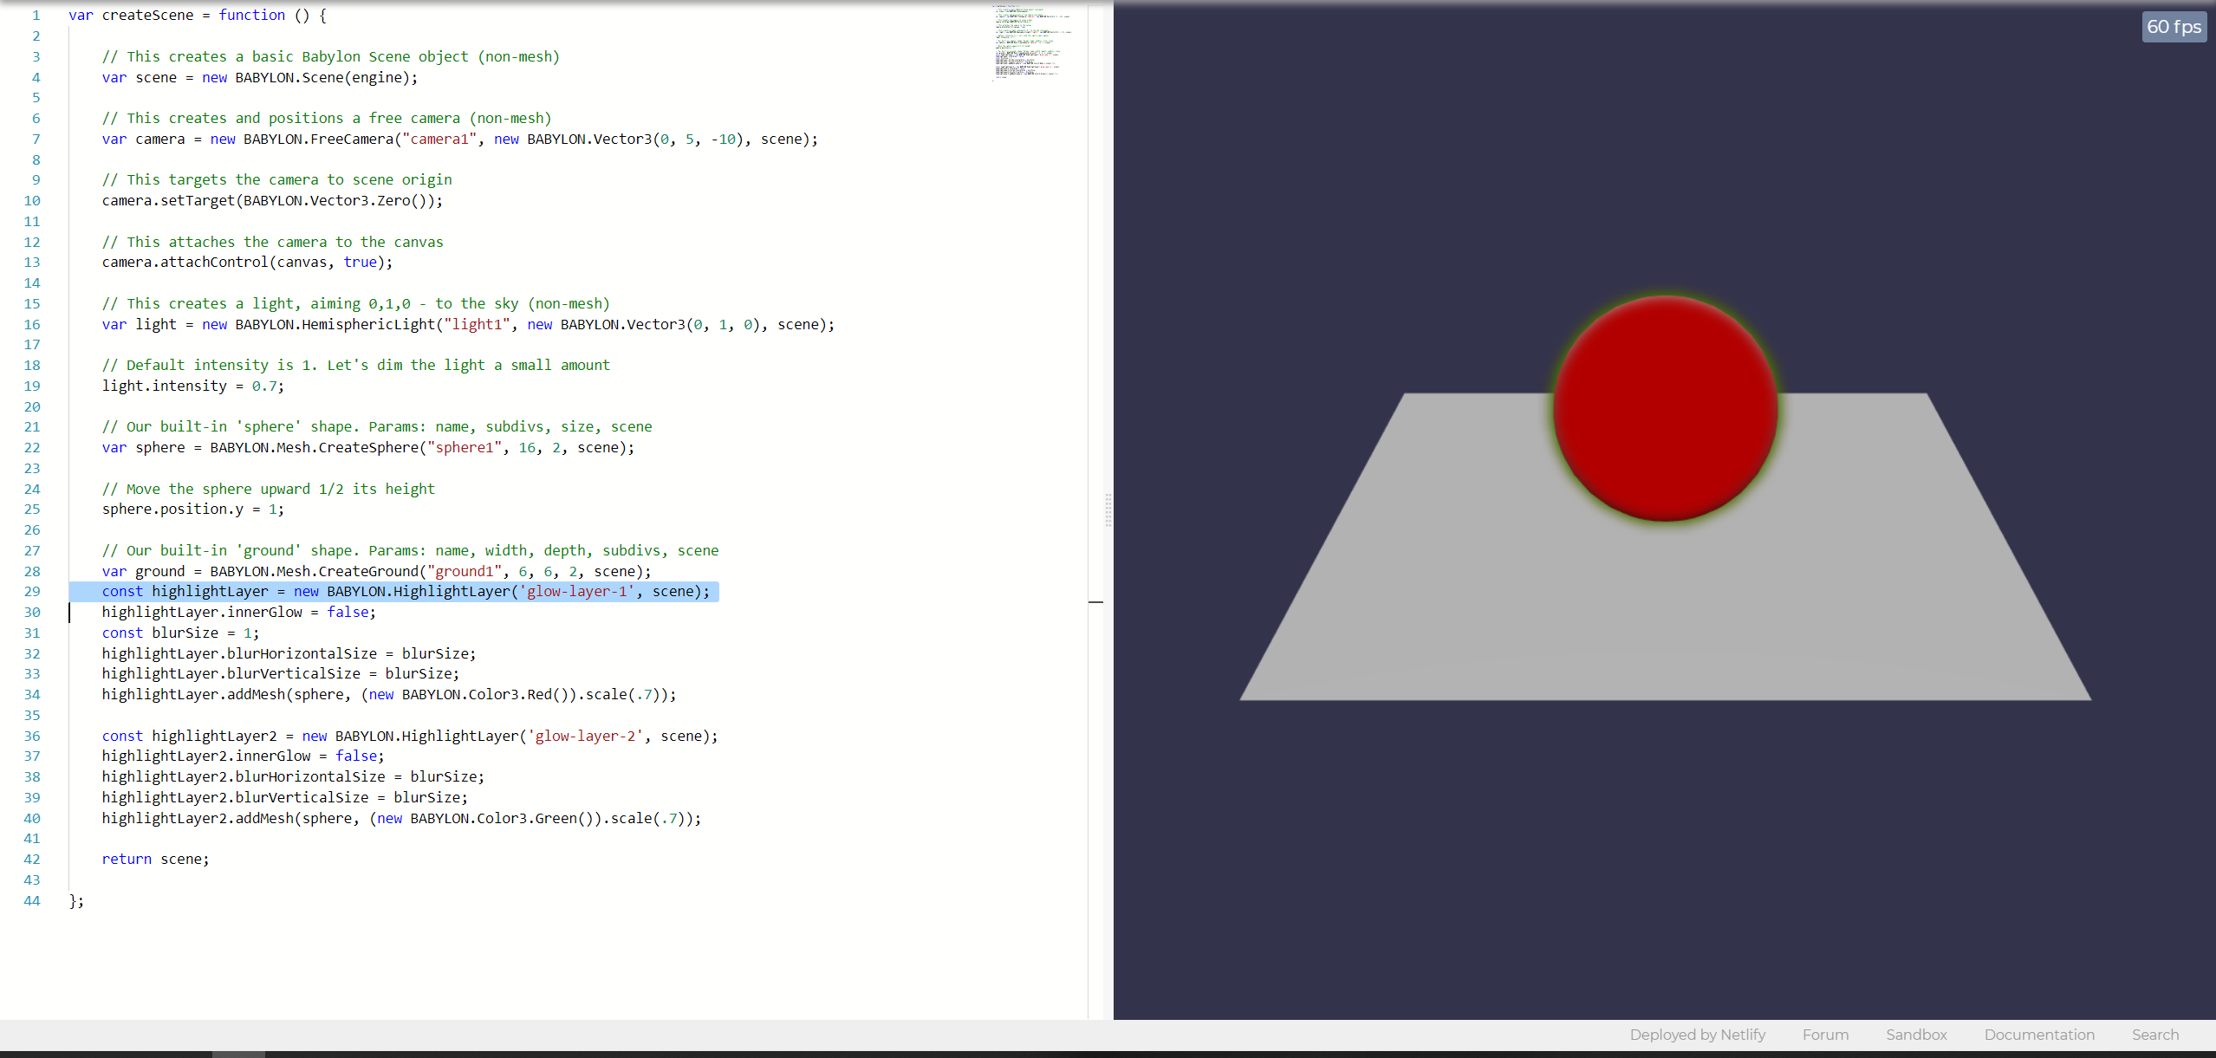2216x1058 pixels.
Task: Click 'return scene;' on line 42
Action: tap(155, 859)
